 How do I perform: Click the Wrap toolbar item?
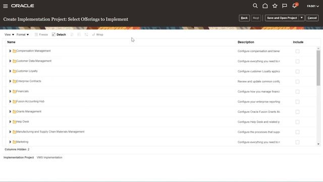(x=97, y=34)
